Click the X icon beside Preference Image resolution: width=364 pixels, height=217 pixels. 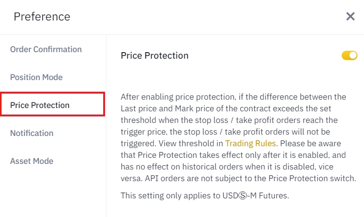351,17
